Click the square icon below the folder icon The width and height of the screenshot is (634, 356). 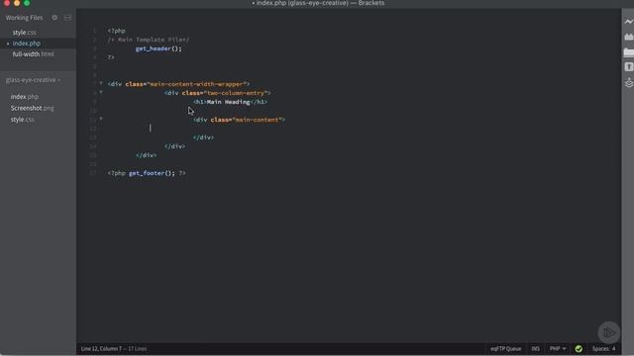(629, 67)
